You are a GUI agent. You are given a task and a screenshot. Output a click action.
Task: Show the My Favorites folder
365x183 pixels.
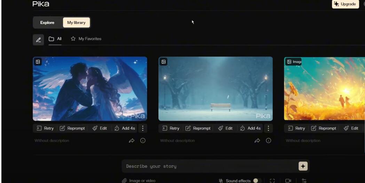coord(86,39)
